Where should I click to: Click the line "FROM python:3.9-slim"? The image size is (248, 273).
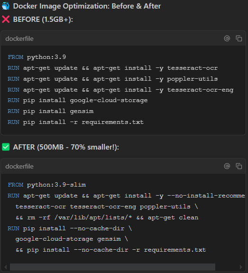click(47, 185)
